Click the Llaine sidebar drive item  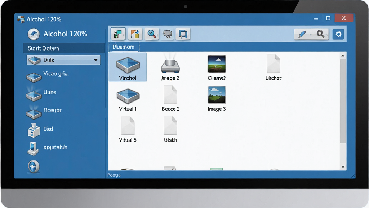41,94
